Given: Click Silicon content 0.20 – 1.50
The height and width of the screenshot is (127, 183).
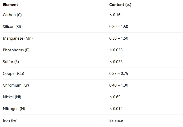Looking at the screenshot, I should pos(119,27).
